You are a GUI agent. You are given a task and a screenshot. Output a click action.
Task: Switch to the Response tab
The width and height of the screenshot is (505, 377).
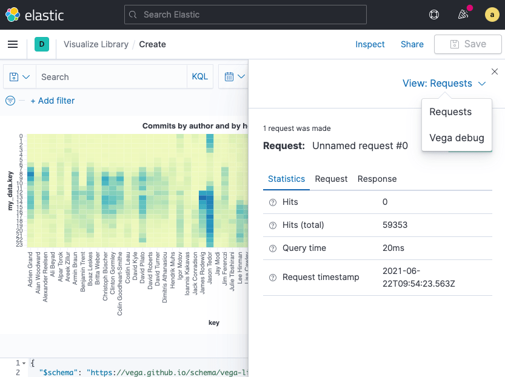point(377,179)
